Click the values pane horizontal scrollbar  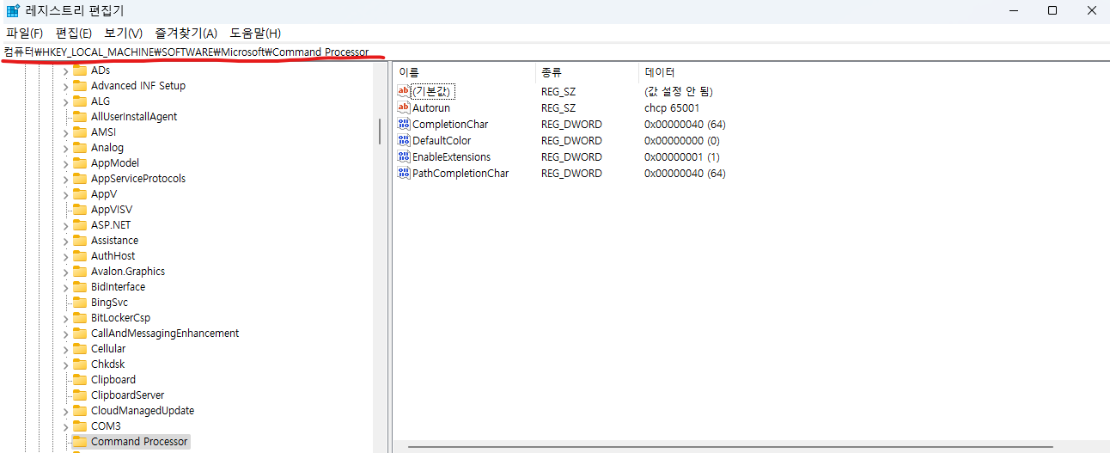click(x=730, y=447)
